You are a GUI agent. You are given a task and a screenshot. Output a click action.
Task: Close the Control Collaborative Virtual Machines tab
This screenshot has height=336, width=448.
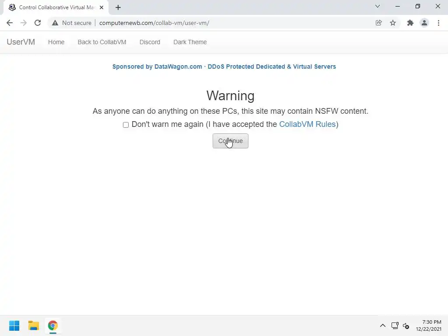coord(101,7)
